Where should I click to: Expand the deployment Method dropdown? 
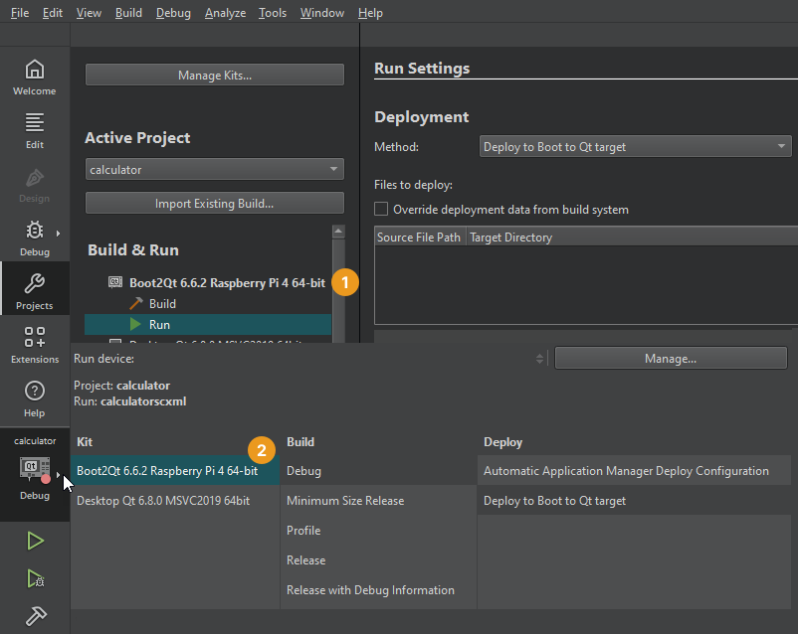(x=635, y=147)
